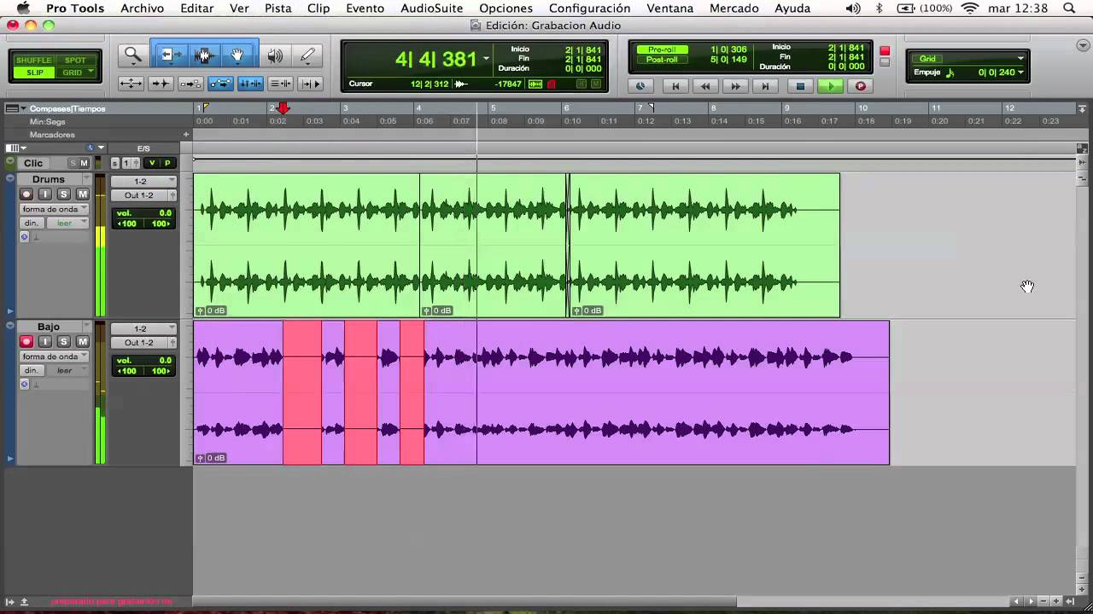Toggle Pre-roll in the transport
The height and width of the screenshot is (614, 1093).
(662, 49)
